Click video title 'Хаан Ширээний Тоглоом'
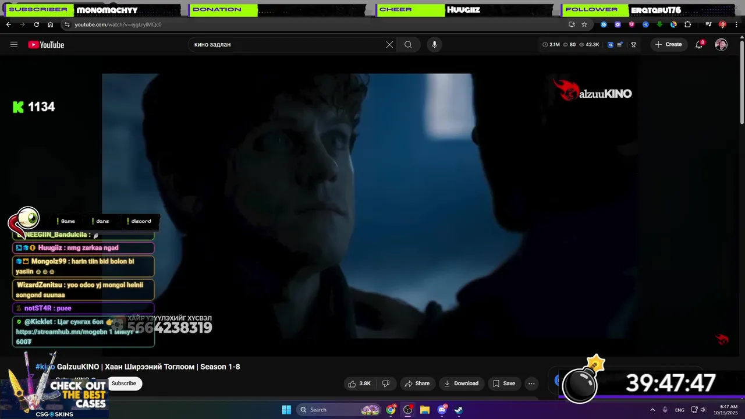 [x=150, y=367]
